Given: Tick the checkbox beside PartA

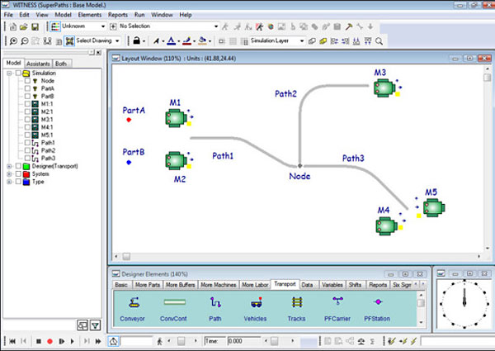Looking at the screenshot, I should point(27,88).
